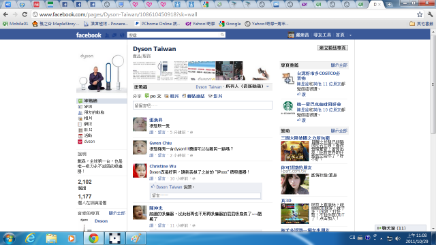Open File Explorer folder on taskbar

[51, 238]
